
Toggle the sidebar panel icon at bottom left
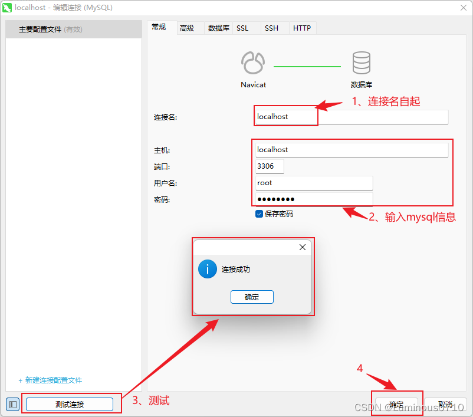pyautogui.click(x=12, y=405)
